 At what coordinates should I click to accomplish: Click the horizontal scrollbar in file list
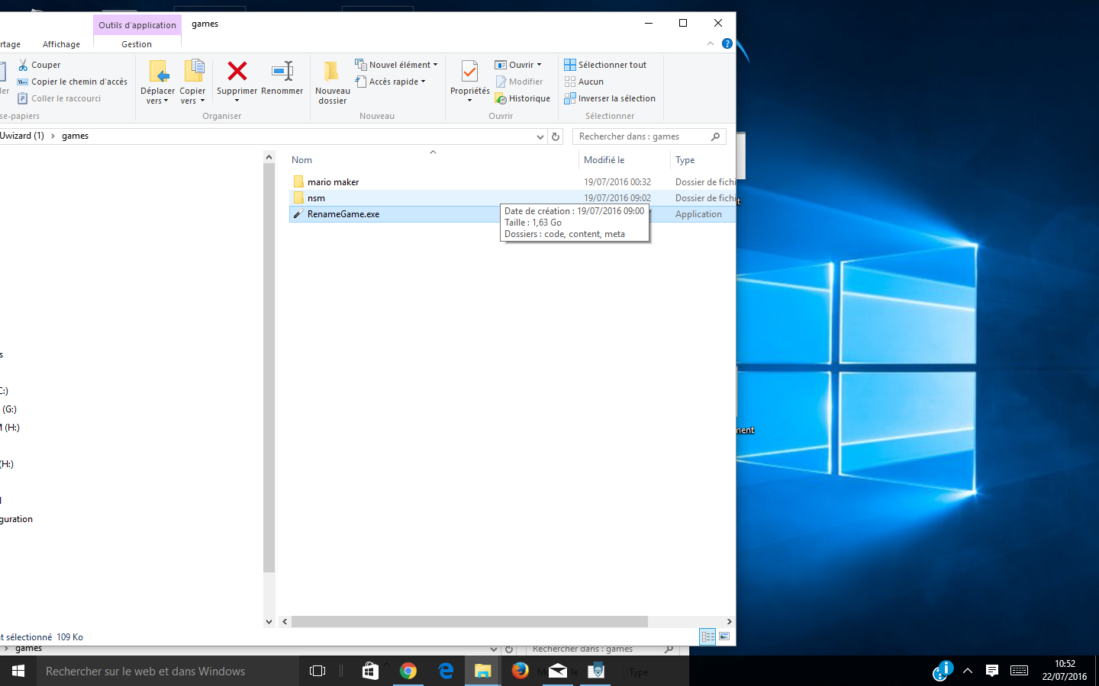coord(469,621)
